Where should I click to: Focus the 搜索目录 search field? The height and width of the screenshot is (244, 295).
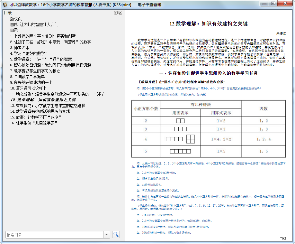click(55, 235)
